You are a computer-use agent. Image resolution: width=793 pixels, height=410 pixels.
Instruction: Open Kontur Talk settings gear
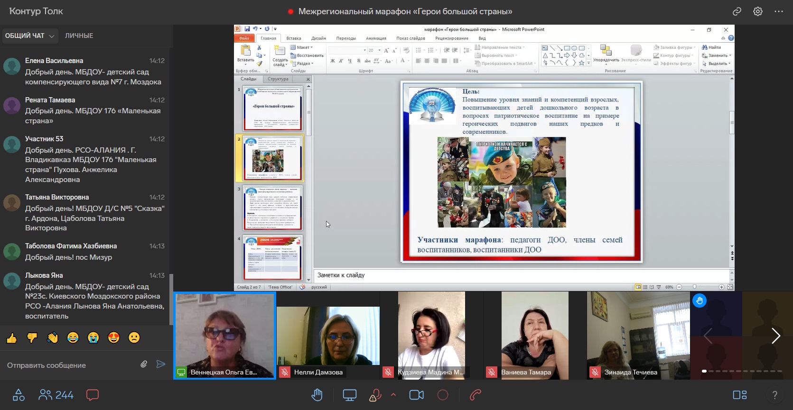[758, 11]
